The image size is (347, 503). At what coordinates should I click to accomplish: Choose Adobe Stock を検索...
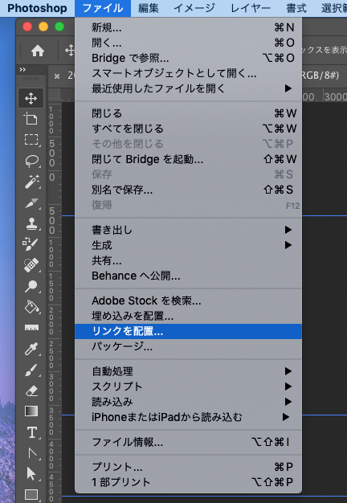coord(188,301)
